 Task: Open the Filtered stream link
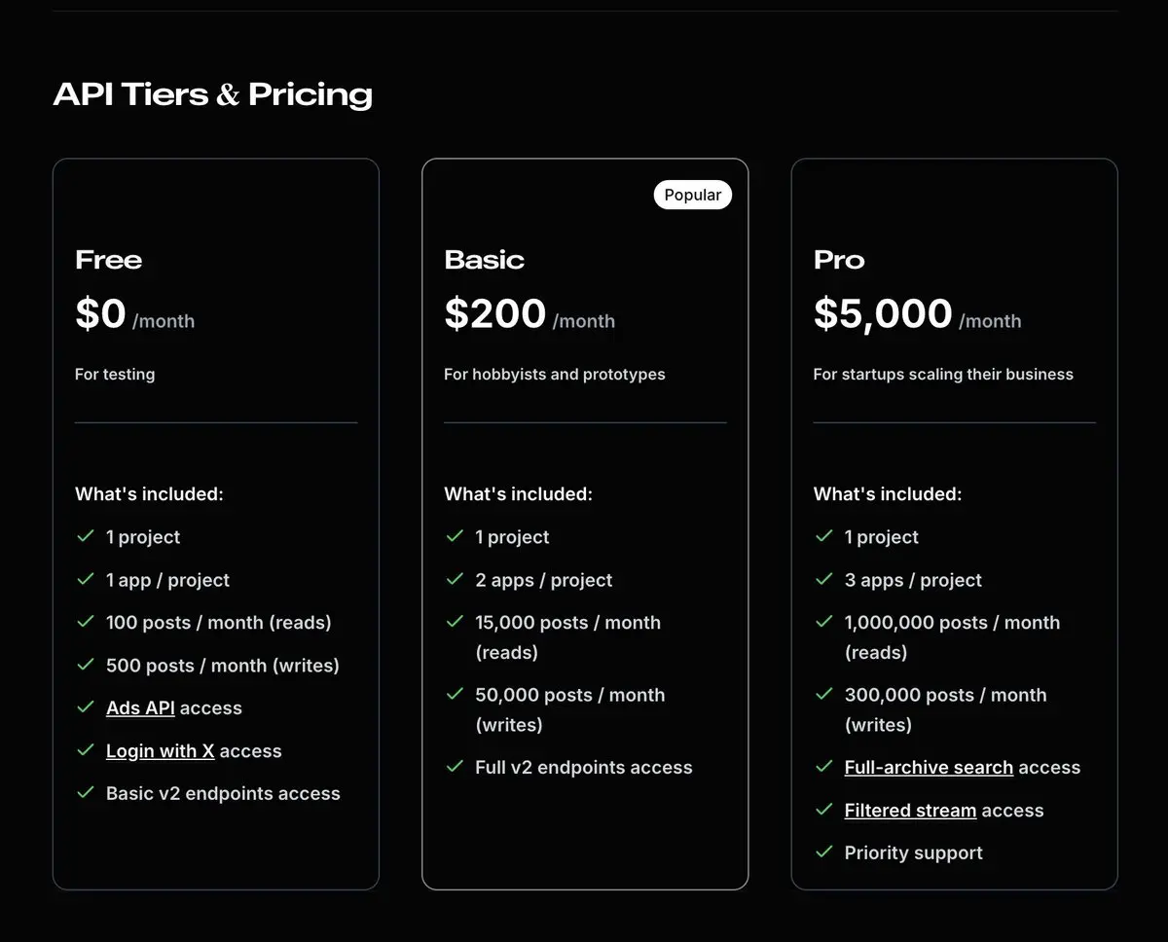910,811
